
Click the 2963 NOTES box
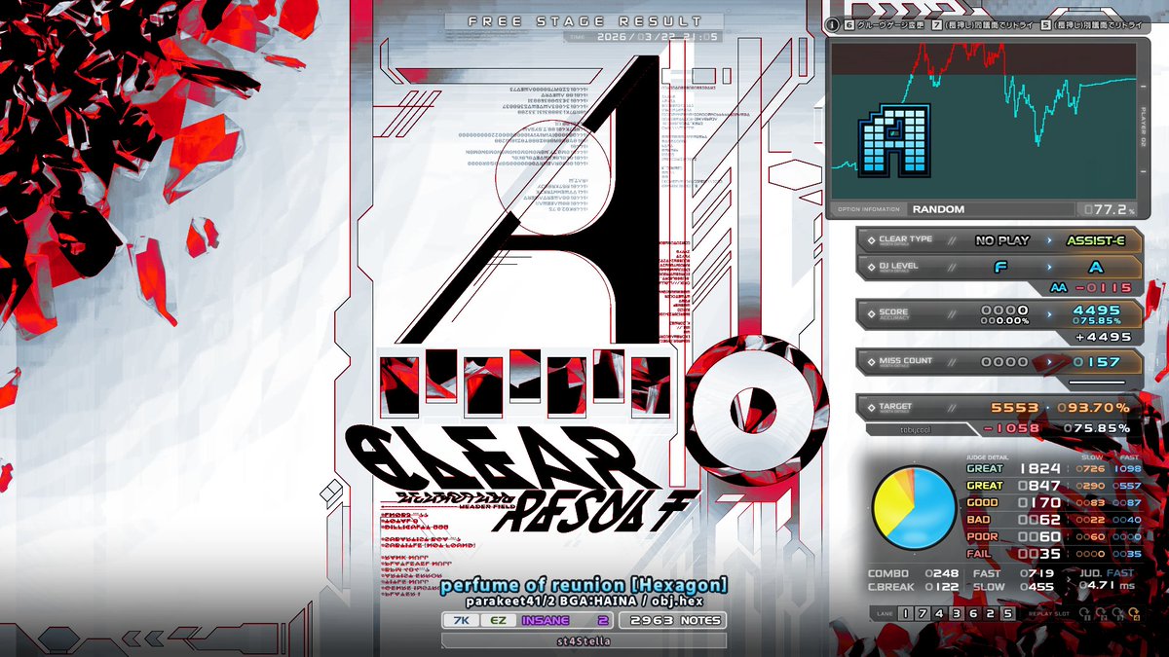672,620
